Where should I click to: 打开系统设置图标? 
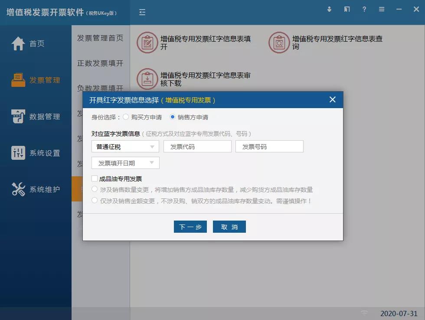pos(17,153)
